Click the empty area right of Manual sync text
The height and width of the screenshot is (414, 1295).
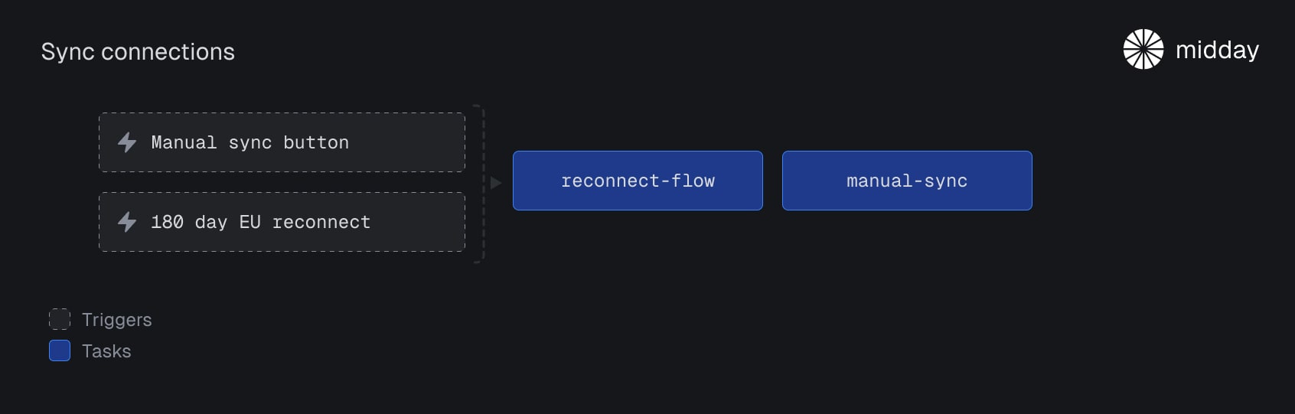(406, 142)
